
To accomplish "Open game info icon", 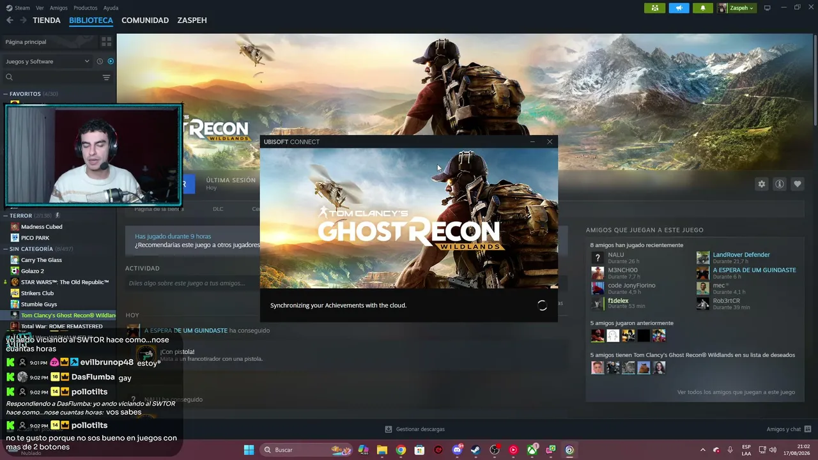I will click(x=779, y=184).
